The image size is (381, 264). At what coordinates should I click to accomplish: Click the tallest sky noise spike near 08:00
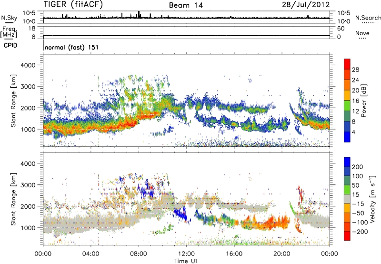(x=139, y=14)
